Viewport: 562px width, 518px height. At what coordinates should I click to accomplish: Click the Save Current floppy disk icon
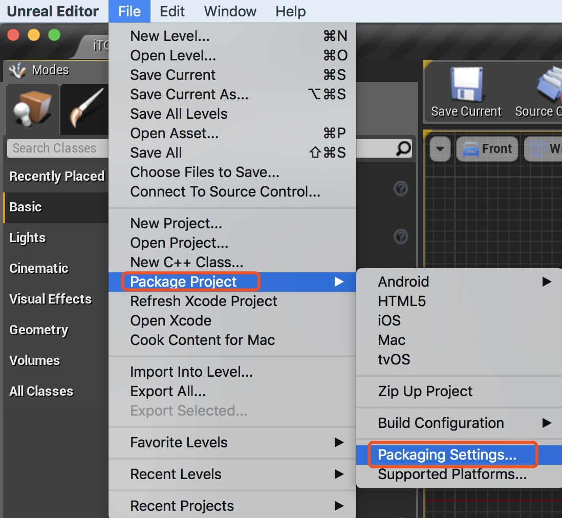click(466, 84)
